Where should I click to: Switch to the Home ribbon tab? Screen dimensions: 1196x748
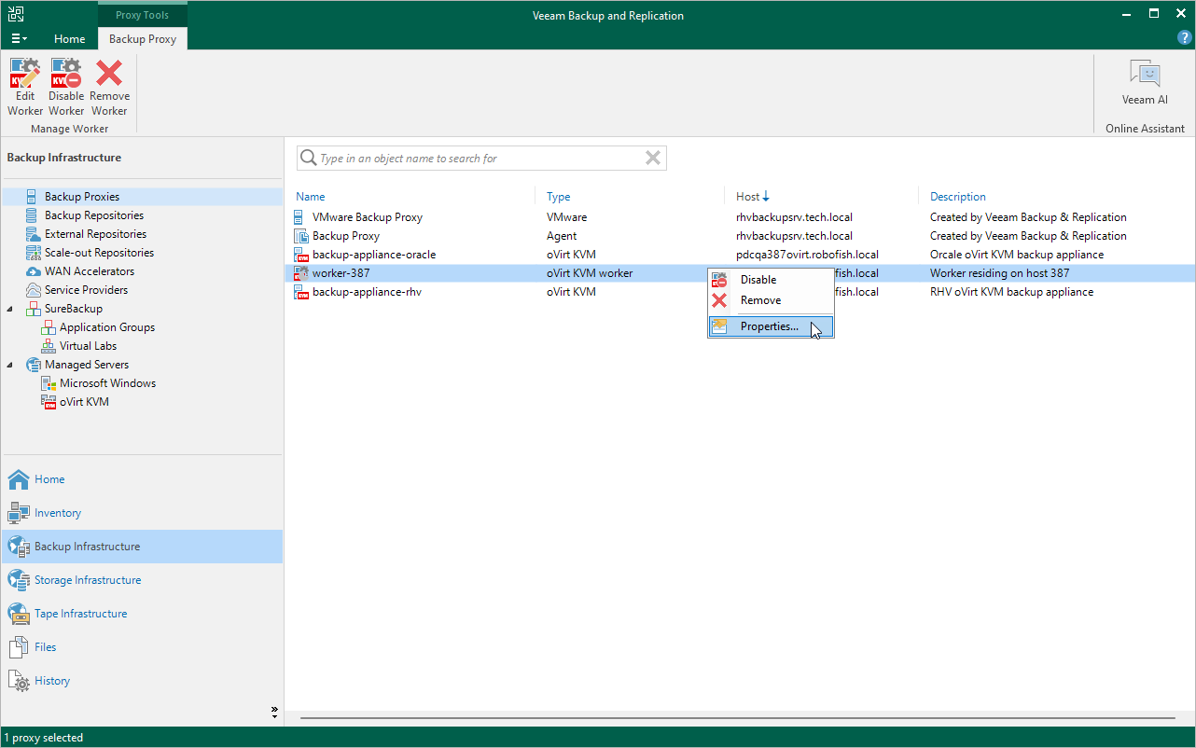[69, 39]
